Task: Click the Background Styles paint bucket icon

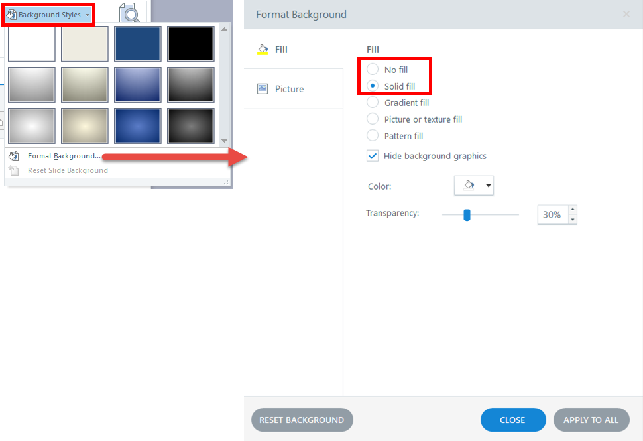Action: (x=11, y=15)
